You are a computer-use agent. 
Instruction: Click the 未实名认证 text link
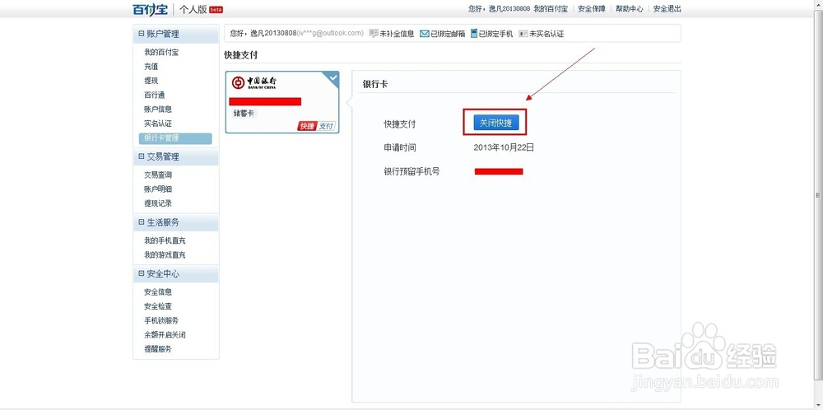click(546, 34)
